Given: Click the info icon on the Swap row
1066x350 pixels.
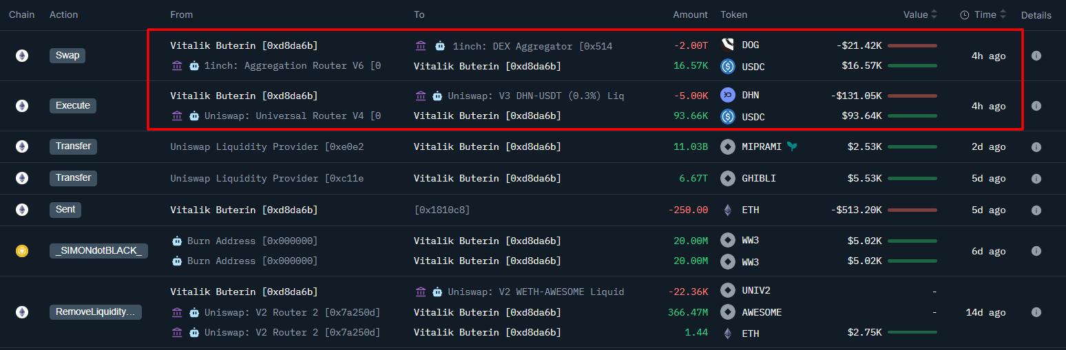Looking at the screenshot, I should 1036,56.
